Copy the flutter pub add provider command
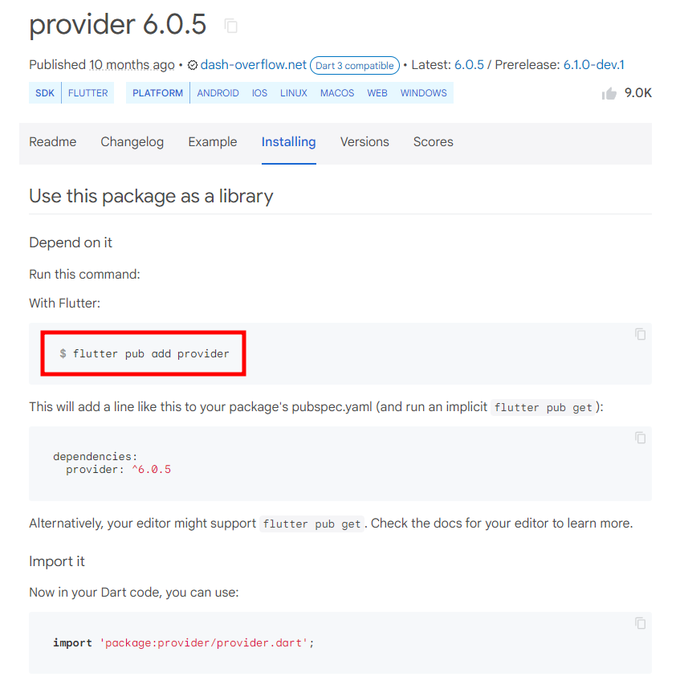684x693 pixels. [x=640, y=334]
